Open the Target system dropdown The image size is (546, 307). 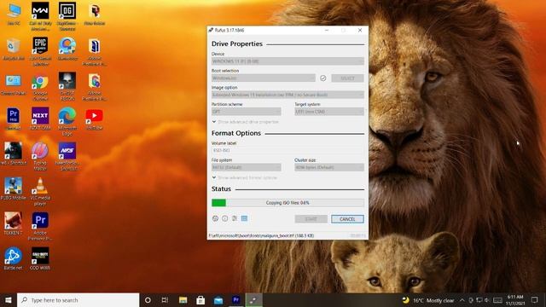point(329,112)
